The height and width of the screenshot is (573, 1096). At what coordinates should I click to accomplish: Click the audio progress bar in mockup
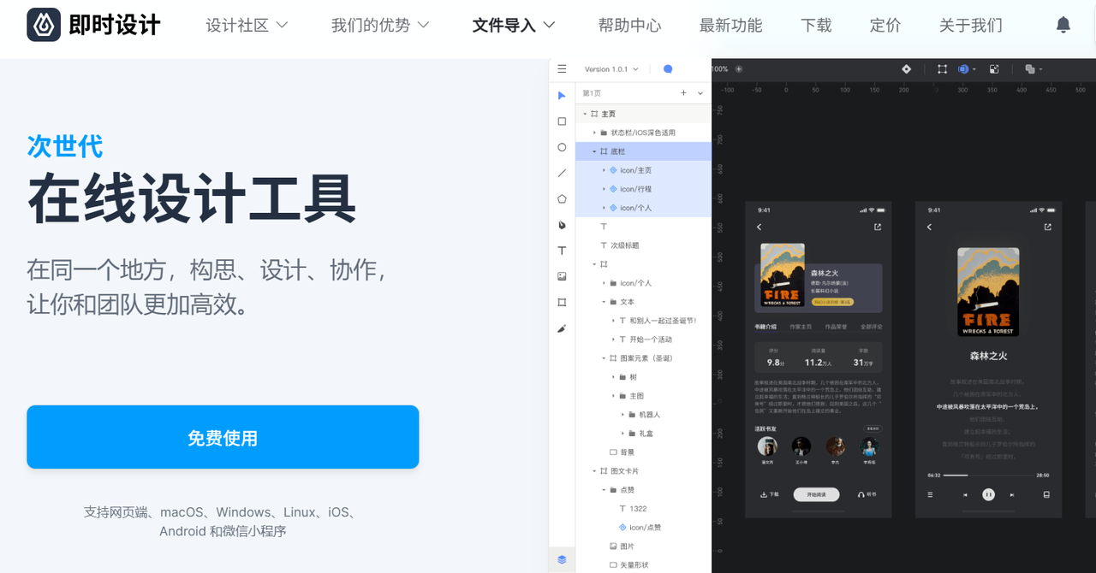(x=988, y=475)
